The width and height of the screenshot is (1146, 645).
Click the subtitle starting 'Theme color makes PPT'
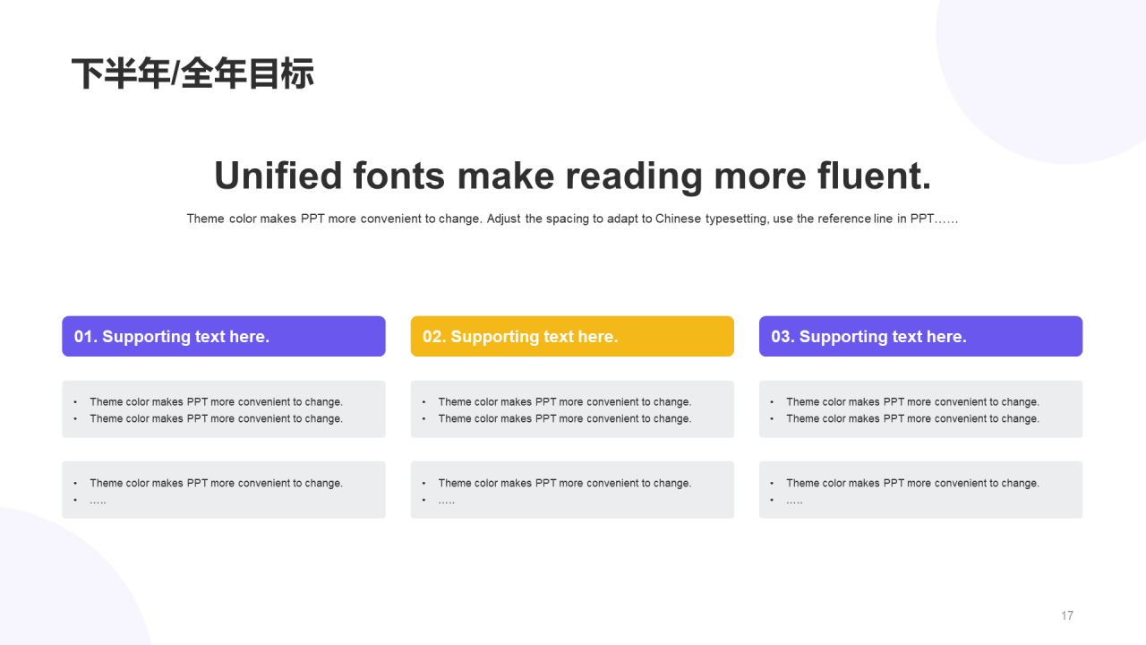[573, 219]
